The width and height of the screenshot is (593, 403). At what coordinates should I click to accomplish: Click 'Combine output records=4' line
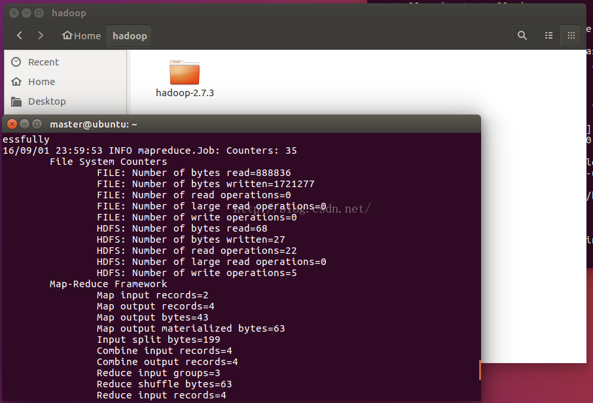pyautogui.click(x=168, y=362)
